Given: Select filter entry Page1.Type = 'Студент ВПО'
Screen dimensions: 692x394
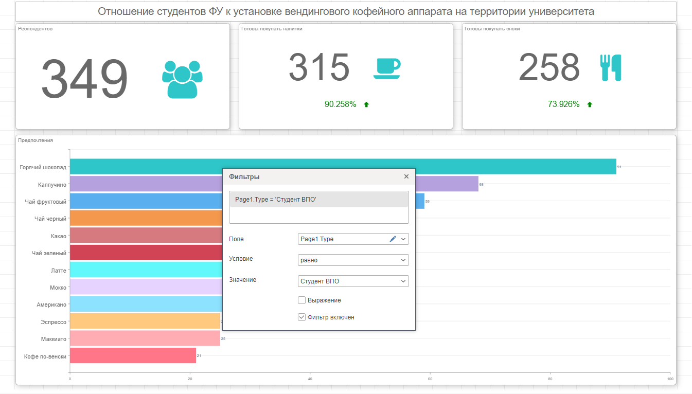Looking at the screenshot, I should (x=318, y=200).
